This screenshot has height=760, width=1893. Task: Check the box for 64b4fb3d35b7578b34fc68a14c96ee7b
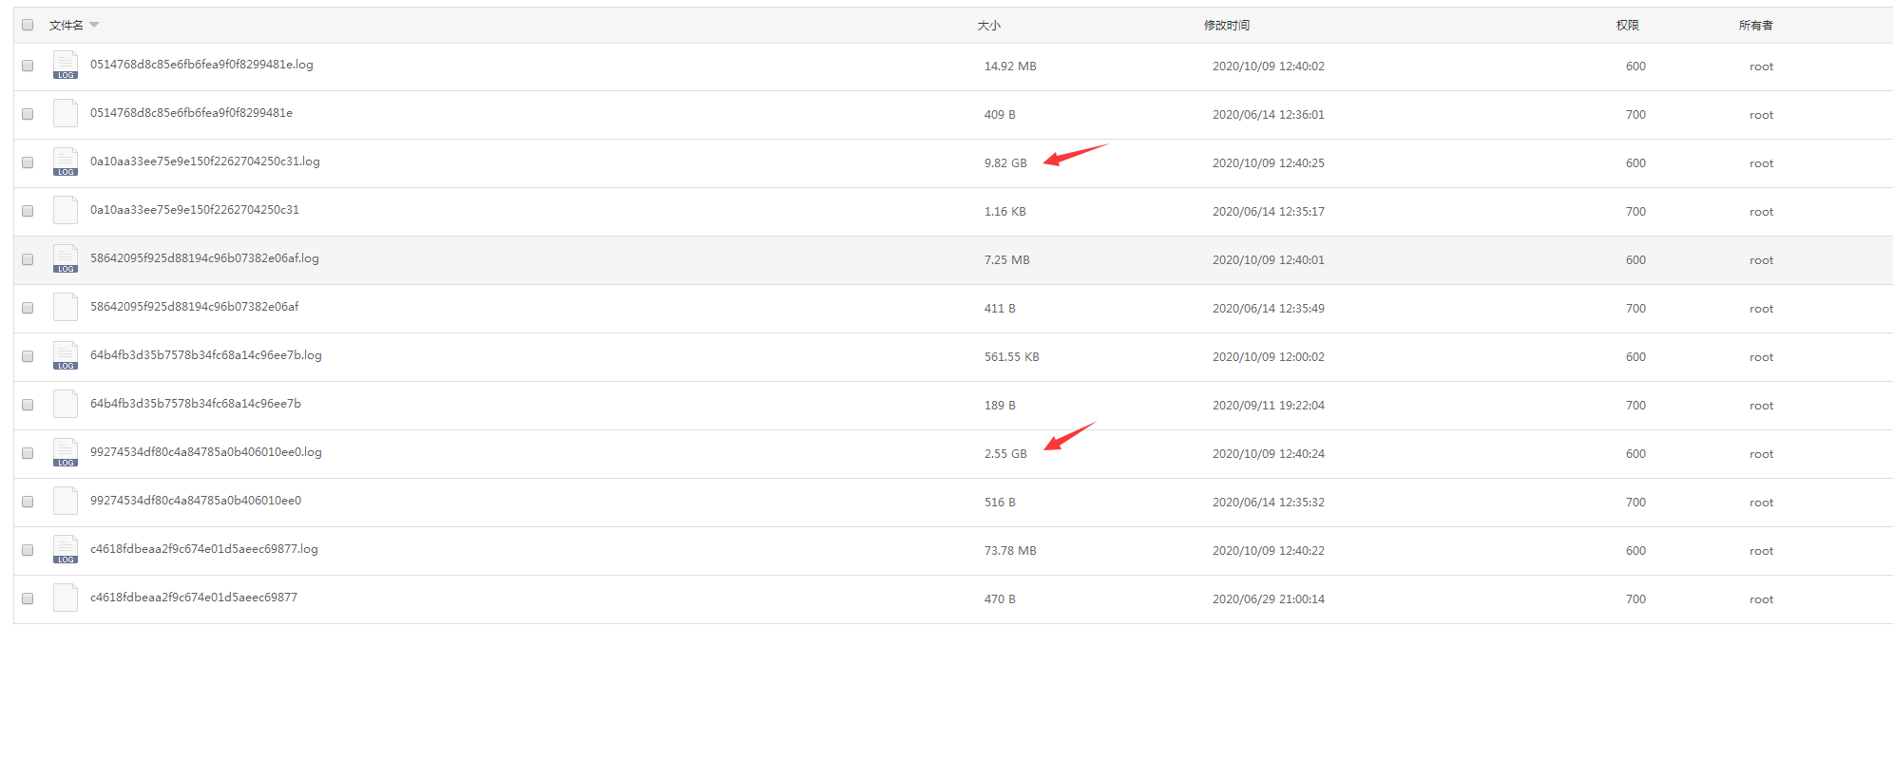tap(28, 405)
